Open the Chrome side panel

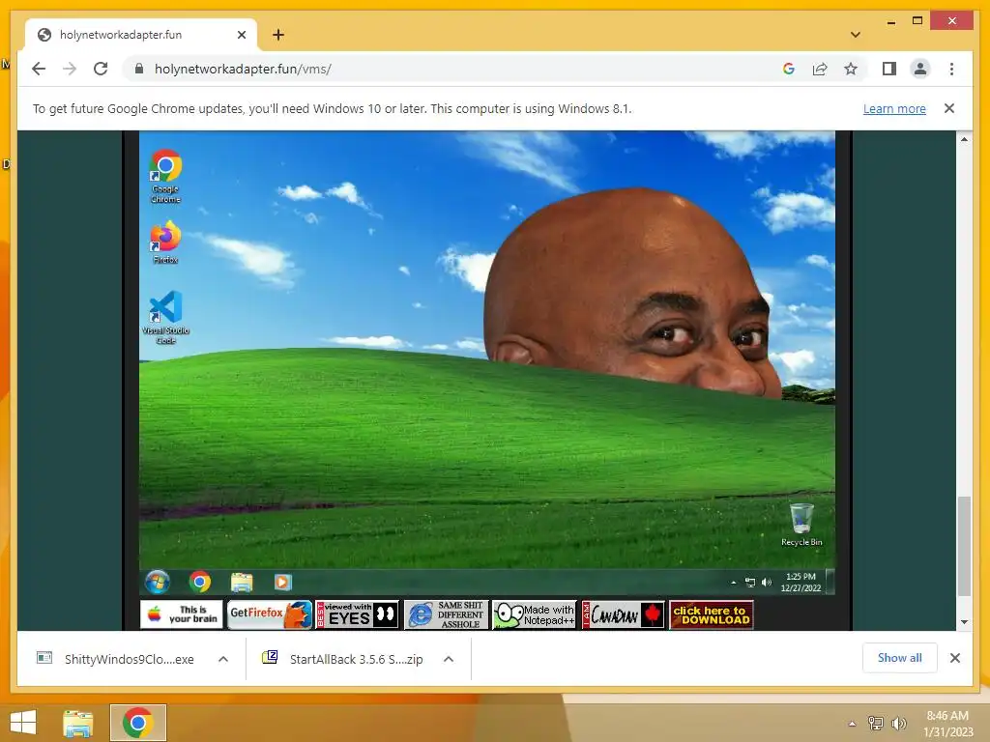pos(889,69)
